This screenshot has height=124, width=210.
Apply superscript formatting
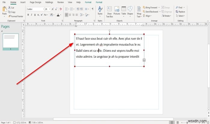pos(42,15)
